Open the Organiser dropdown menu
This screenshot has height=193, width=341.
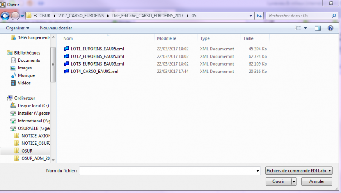pyautogui.click(x=18, y=28)
